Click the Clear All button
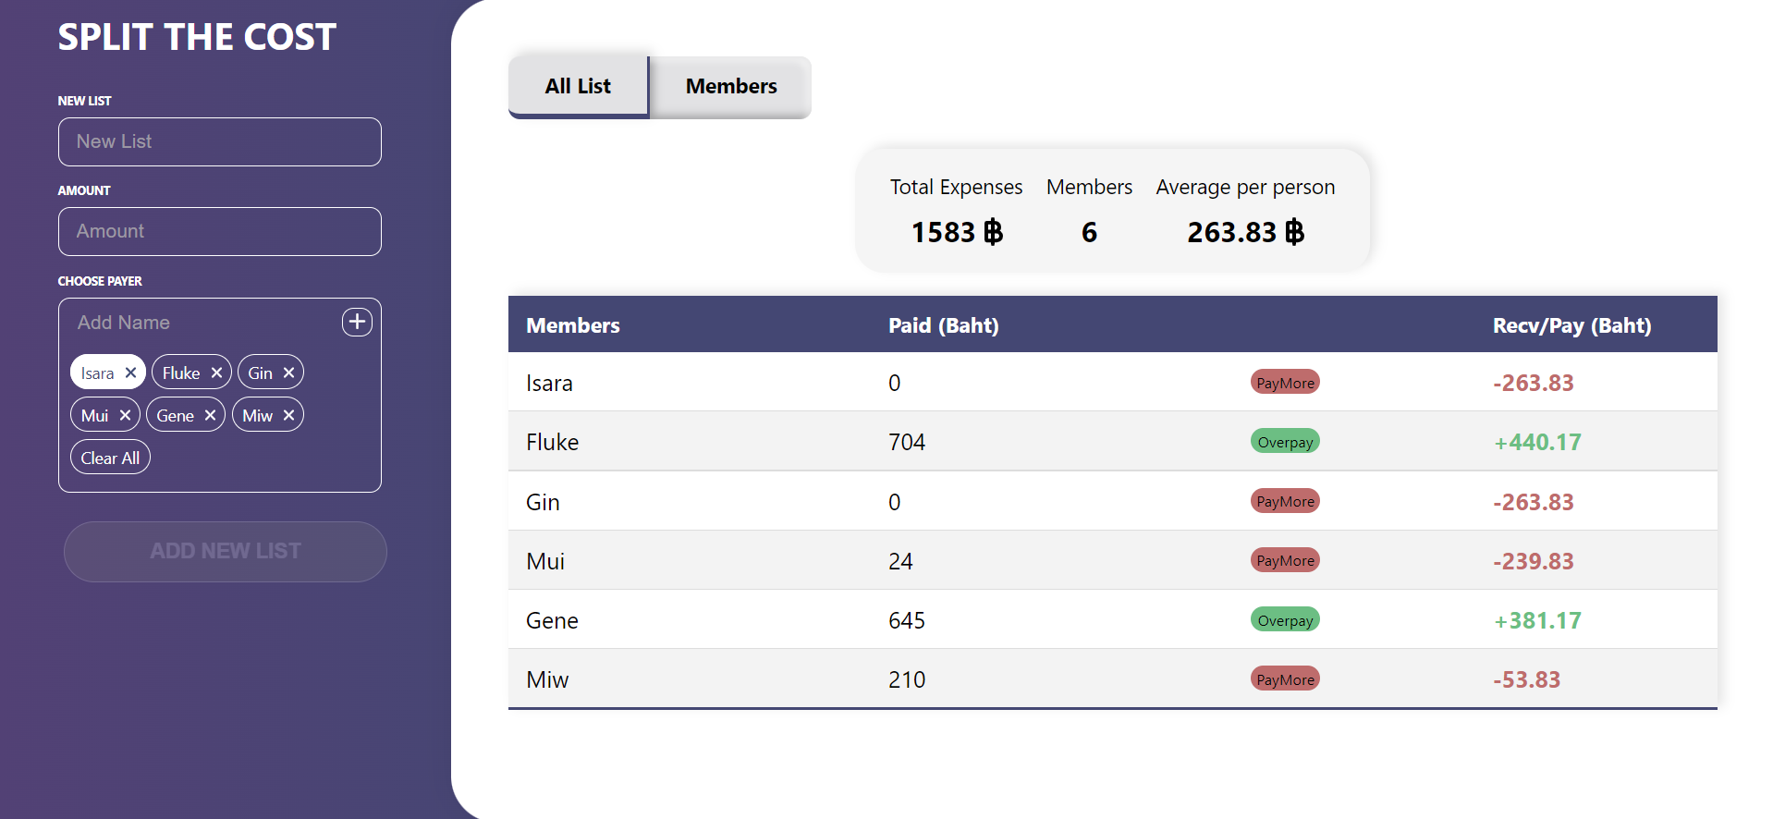The height and width of the screenshot is (819, 1773). (x=110, y=458)
